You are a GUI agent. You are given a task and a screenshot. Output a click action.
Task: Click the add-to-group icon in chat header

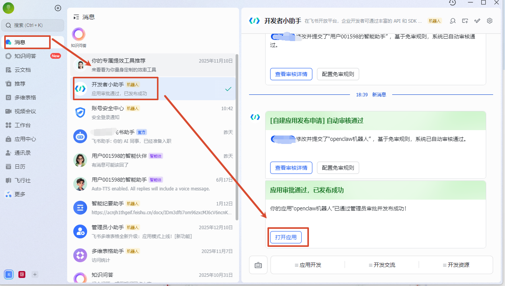(465, 21)
